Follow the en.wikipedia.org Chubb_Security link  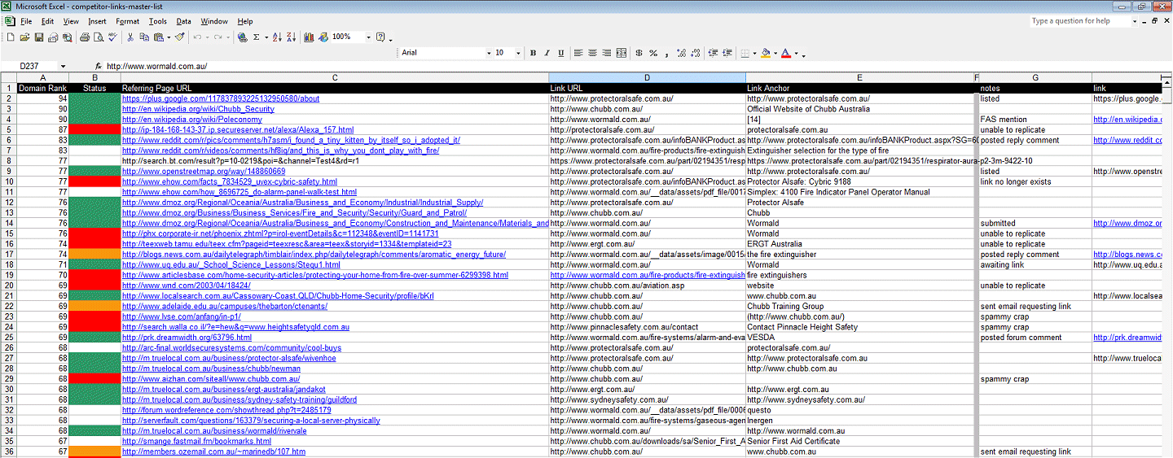198,109
